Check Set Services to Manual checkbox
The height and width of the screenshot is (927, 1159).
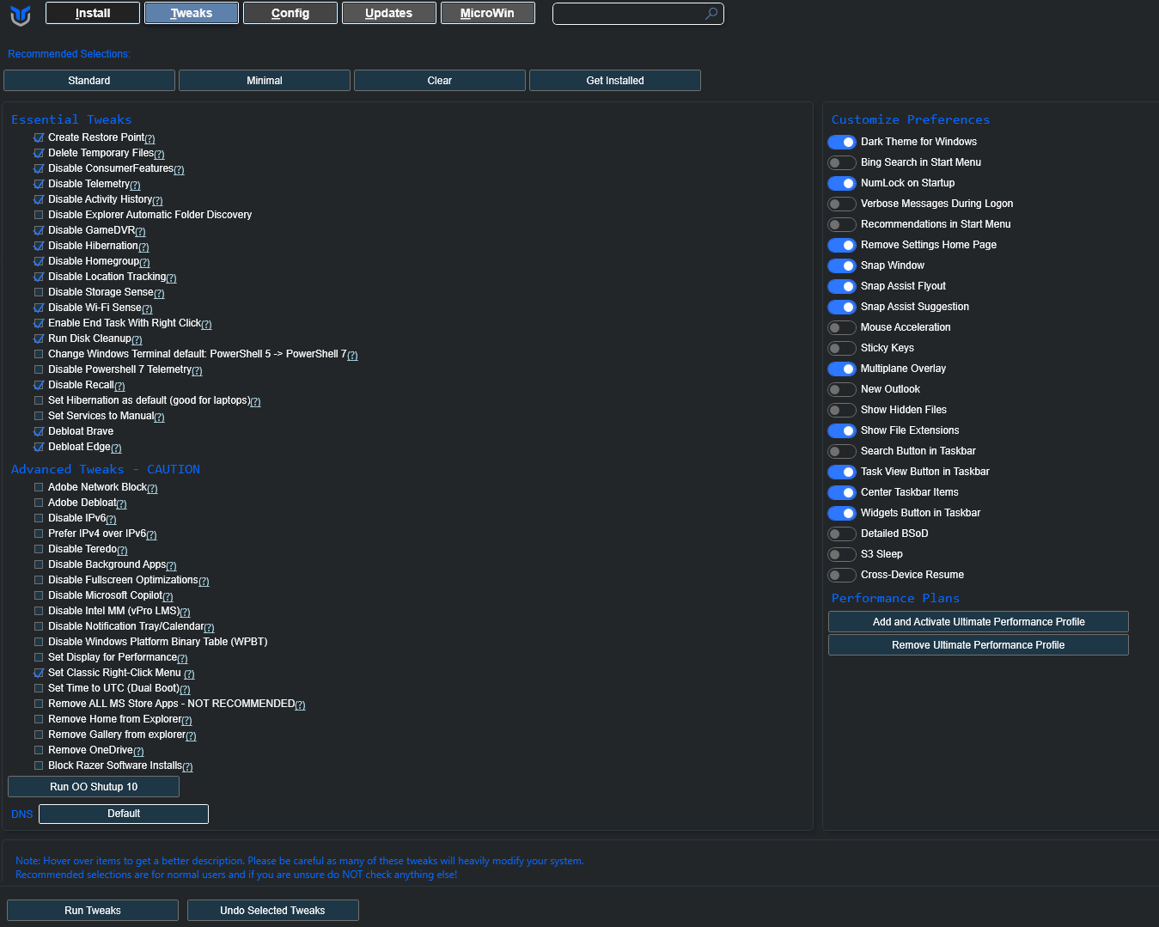tap(39, 416)
